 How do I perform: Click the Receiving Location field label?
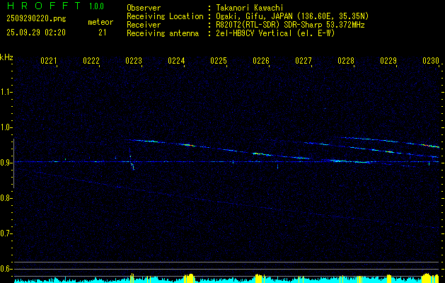tap(165, 16)
